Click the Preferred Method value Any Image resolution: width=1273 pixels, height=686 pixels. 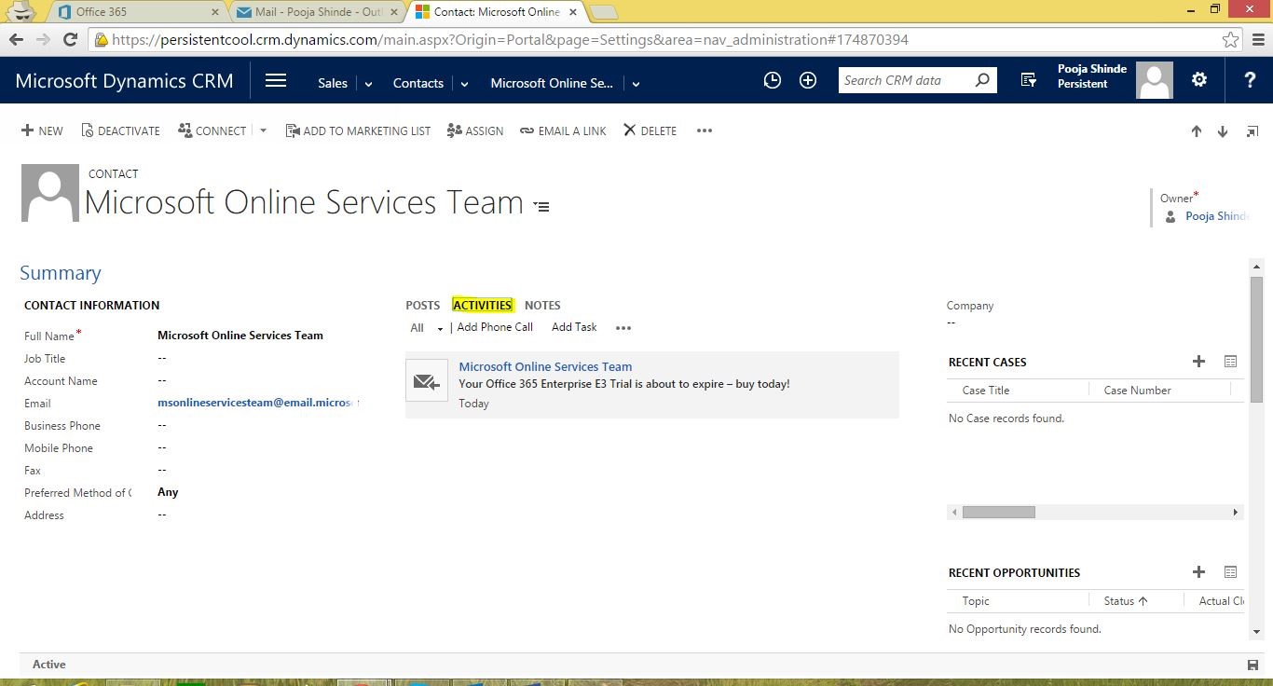coord(168,492)
